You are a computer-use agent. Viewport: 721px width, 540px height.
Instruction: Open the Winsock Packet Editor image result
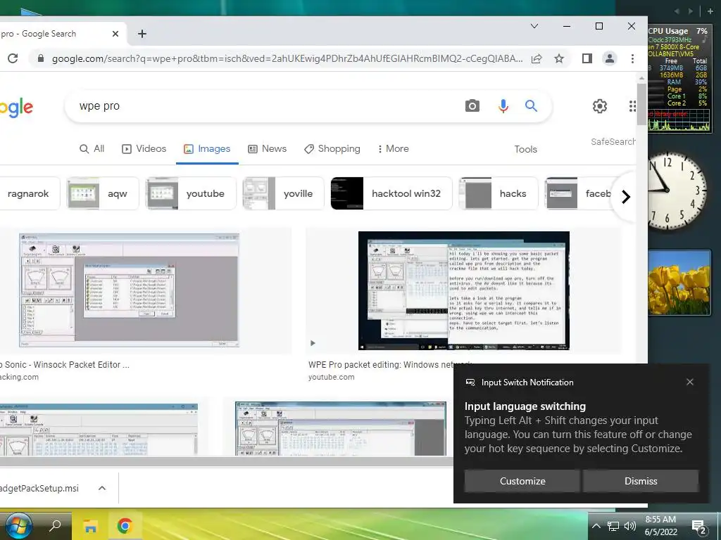point(129,290)
